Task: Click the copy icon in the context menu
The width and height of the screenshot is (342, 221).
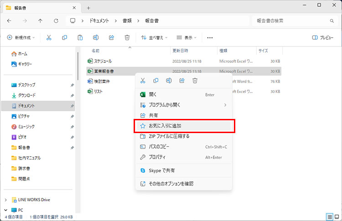Action: (156, 81)
